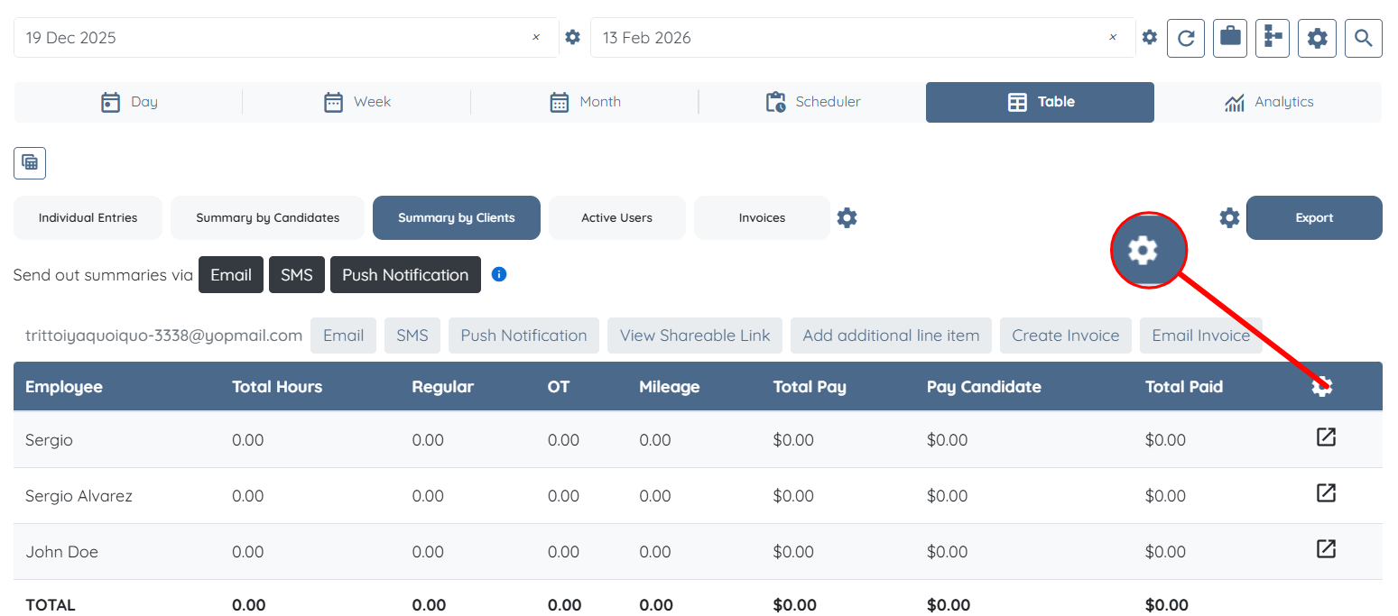Viewport: 1398px width, 616px height.
Task: Click the Export button
Action: [1314, 217]
